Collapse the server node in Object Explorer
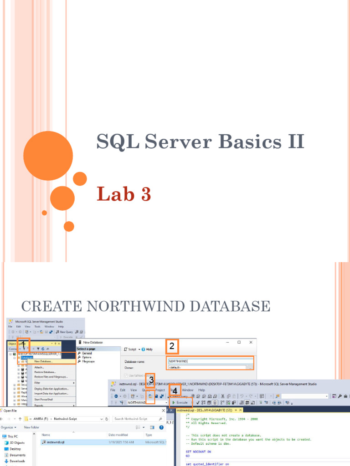 coord(10,354)
